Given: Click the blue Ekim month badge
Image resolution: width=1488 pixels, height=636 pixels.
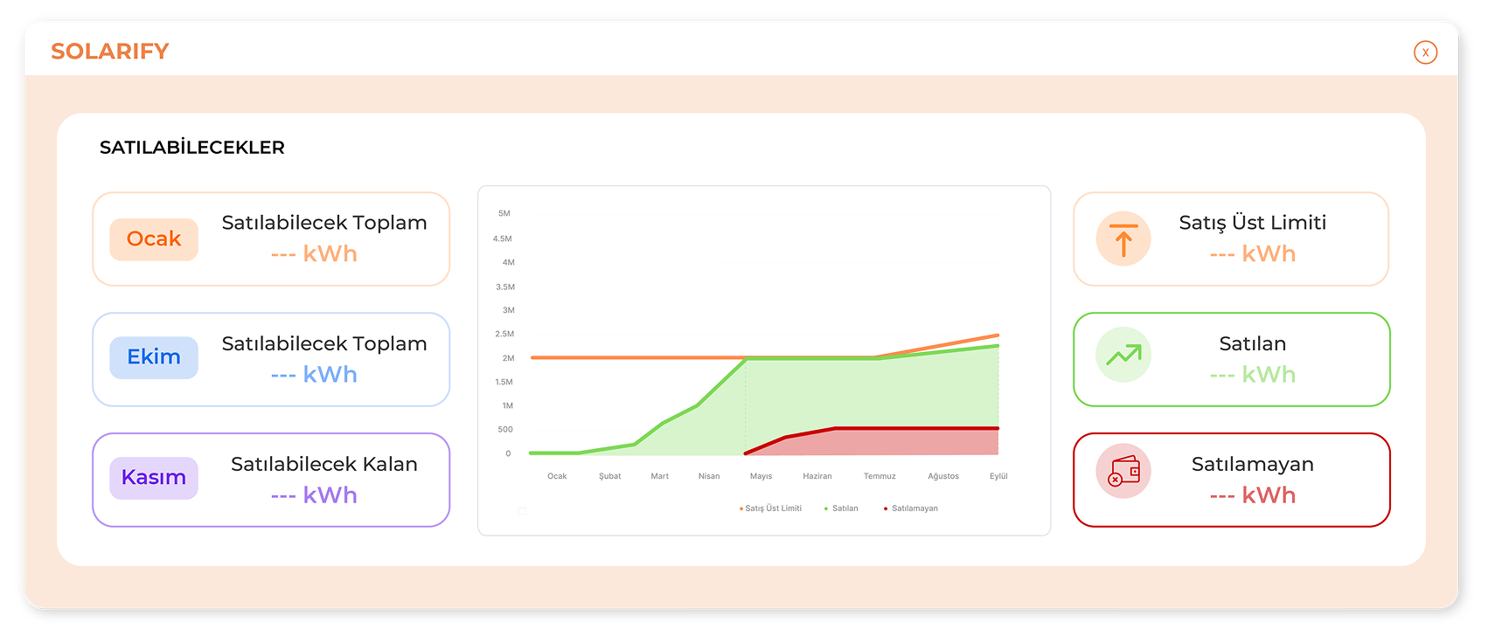Looking at the screenshot, I should 154,357.
